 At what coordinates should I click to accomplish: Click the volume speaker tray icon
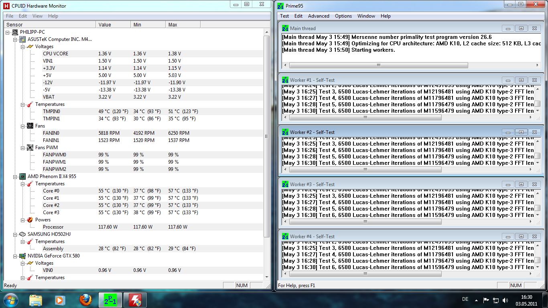tap(505, 300)
